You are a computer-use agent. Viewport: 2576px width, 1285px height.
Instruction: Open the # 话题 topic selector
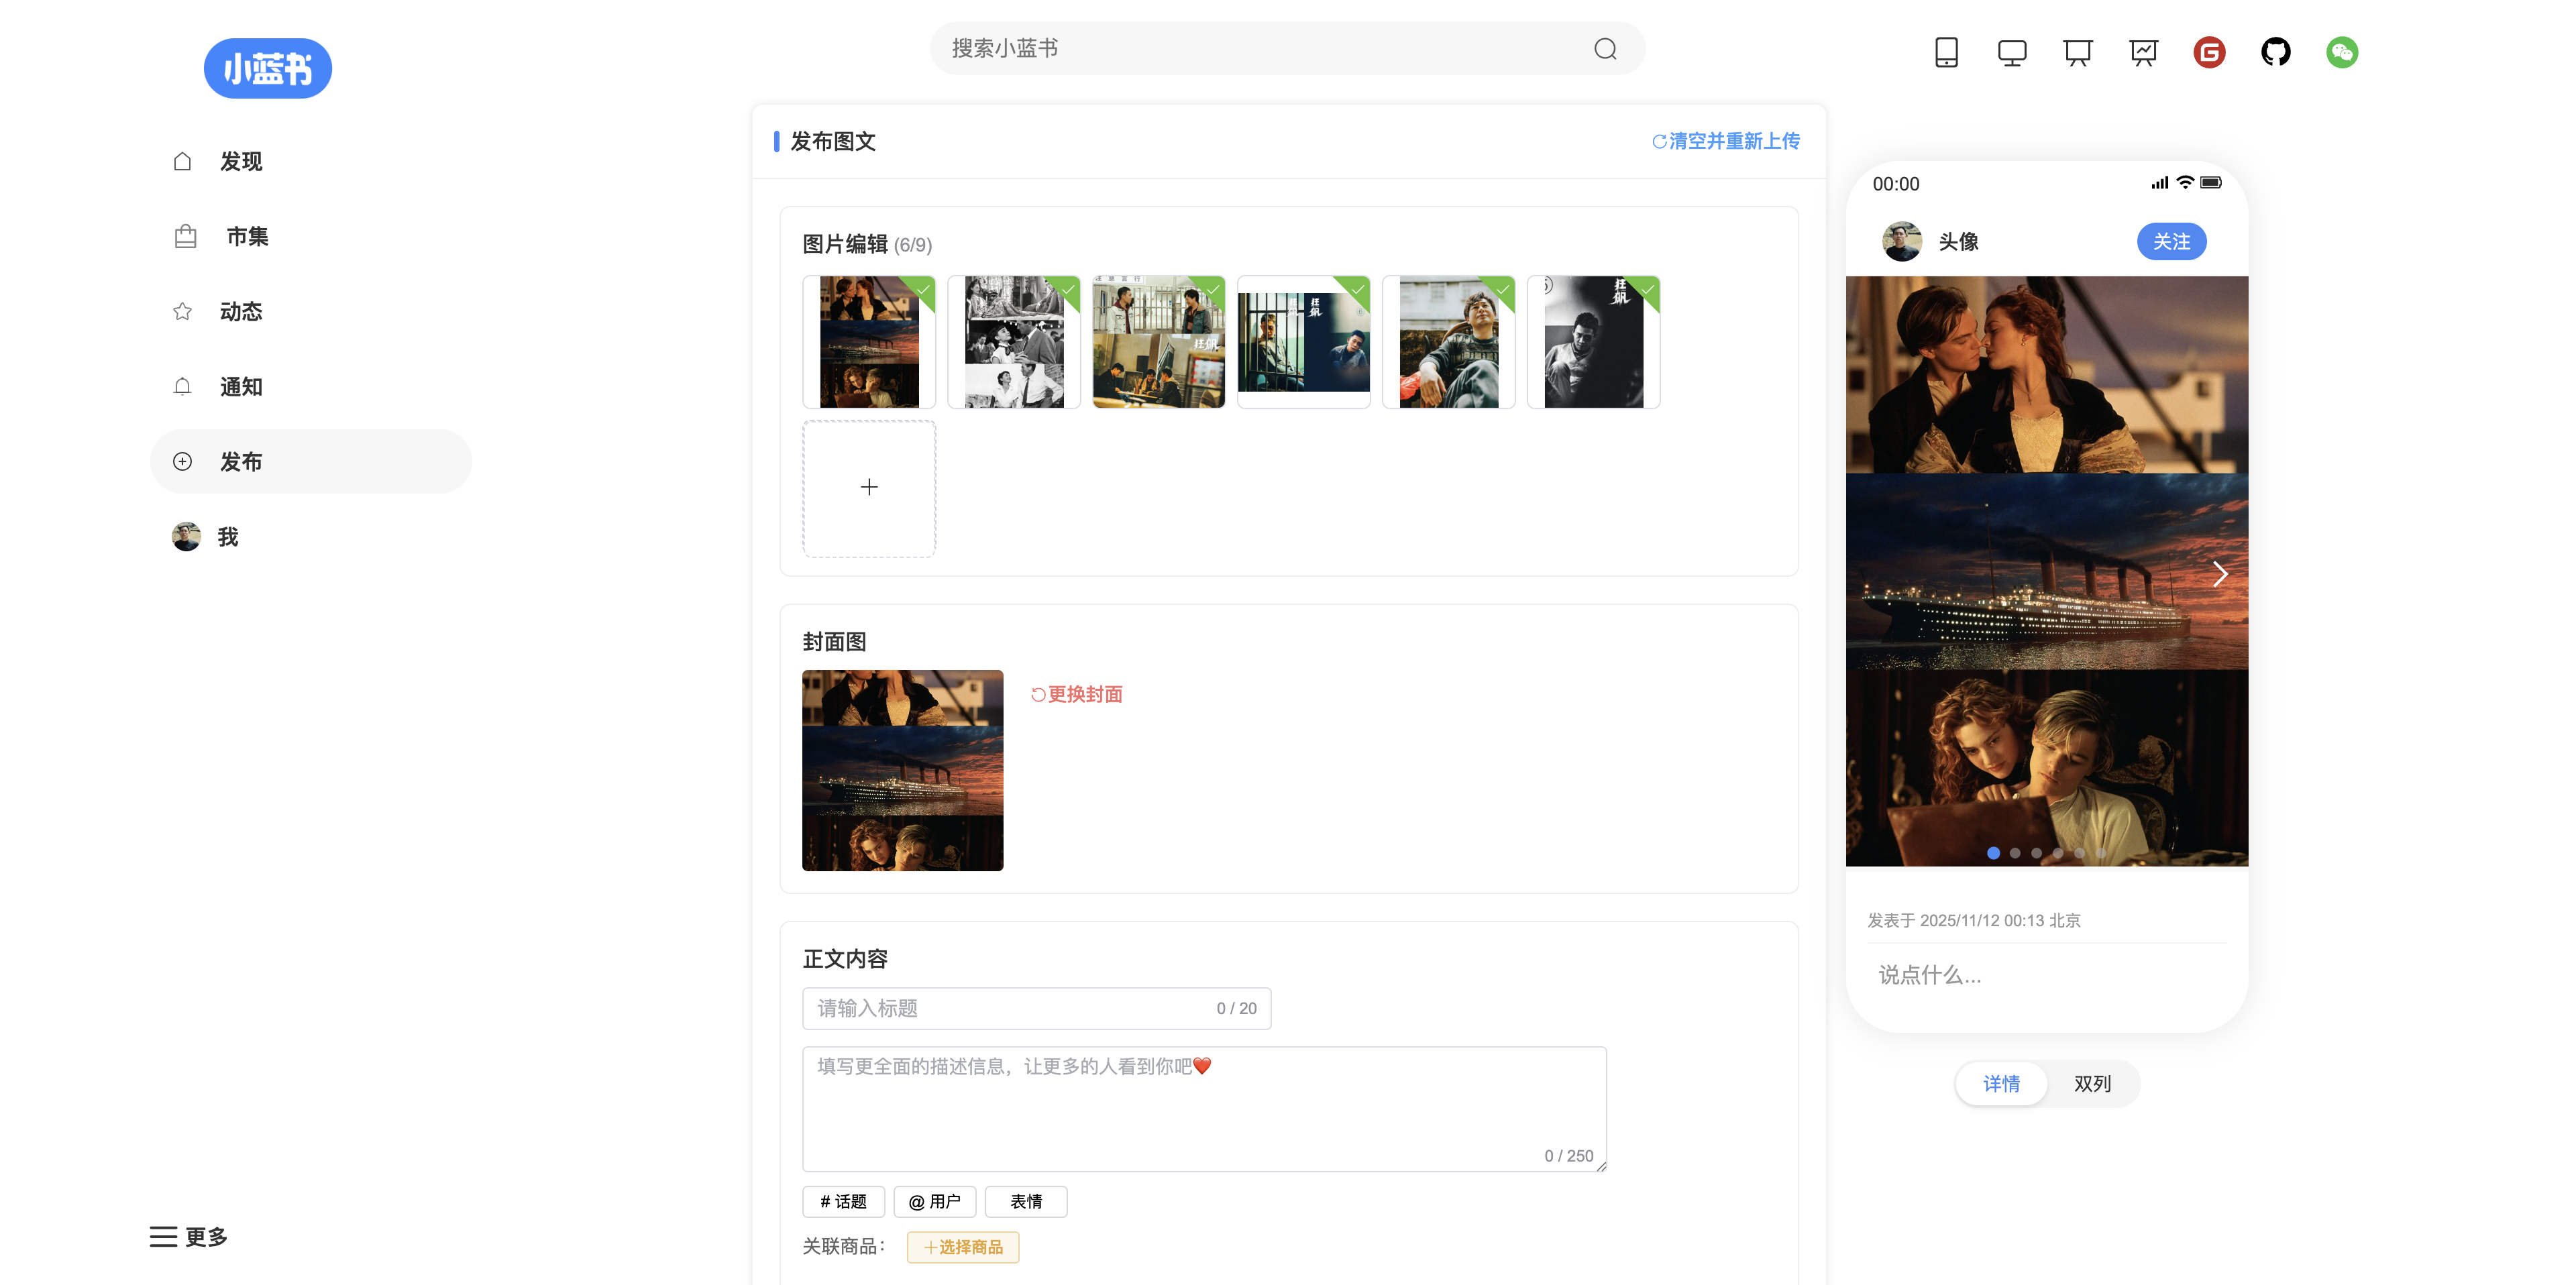click(x=843, y=1202)
